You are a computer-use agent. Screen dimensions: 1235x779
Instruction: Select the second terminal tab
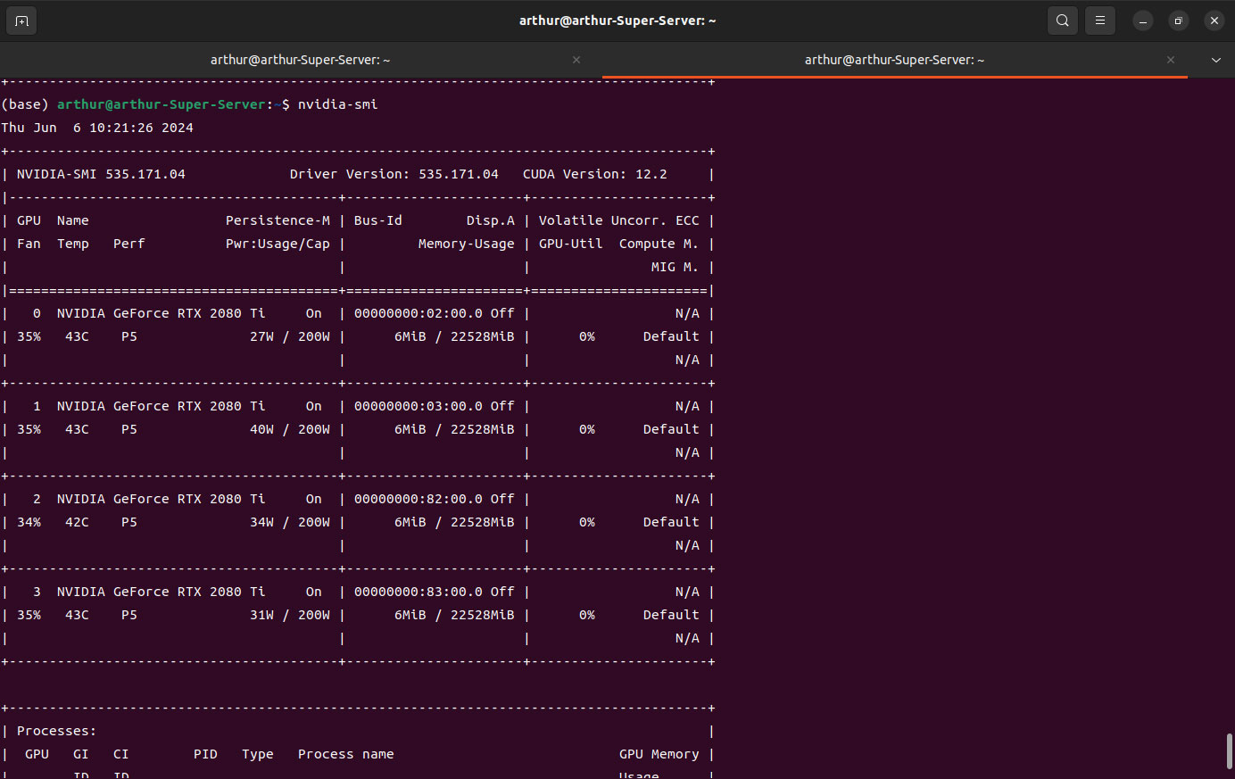[x=895, y=60]
